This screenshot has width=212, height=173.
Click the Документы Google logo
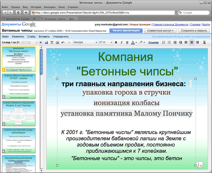pos(19,24)
